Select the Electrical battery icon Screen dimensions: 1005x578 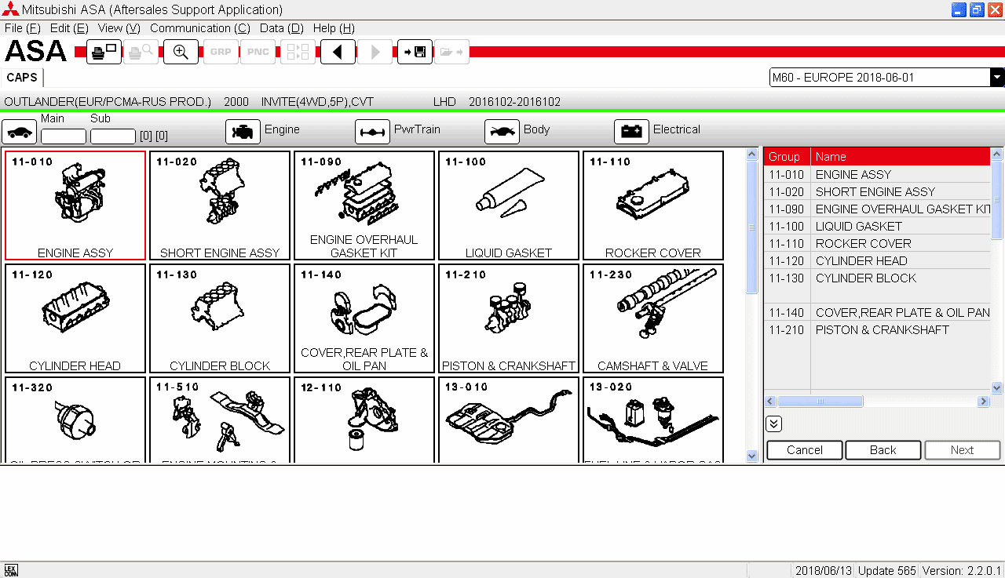click(631, 132)
